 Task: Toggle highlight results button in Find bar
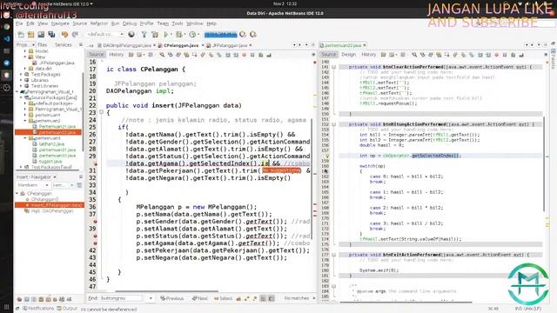click(263, 298)
